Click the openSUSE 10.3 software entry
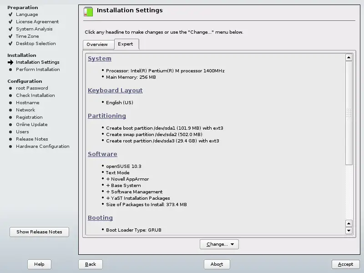The width and height of the screenshot is (364, 273). (124, 167)
